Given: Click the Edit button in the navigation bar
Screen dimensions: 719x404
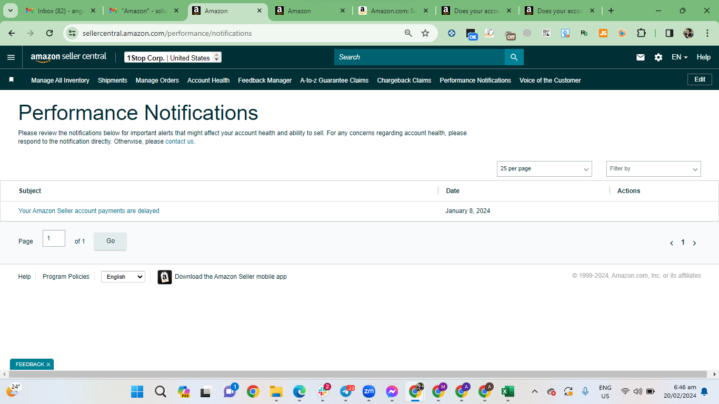Looking at the screenshot, I should coord(700,79).
